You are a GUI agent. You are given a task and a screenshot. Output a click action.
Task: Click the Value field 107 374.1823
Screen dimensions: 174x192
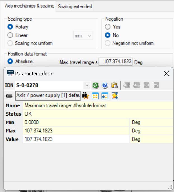(76, 139)
